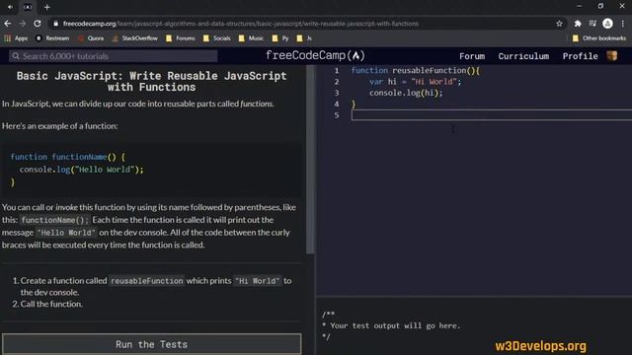632x355 pixels.
Task: Open the Forum nav link
Action: pyautogui.click(x=472, y=56)
